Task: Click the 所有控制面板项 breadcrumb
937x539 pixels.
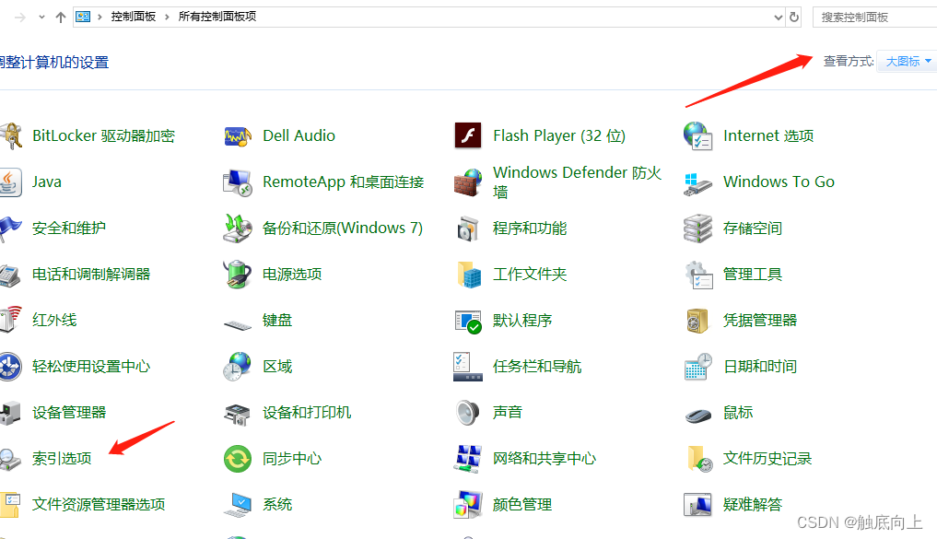Action: (217, 17)
